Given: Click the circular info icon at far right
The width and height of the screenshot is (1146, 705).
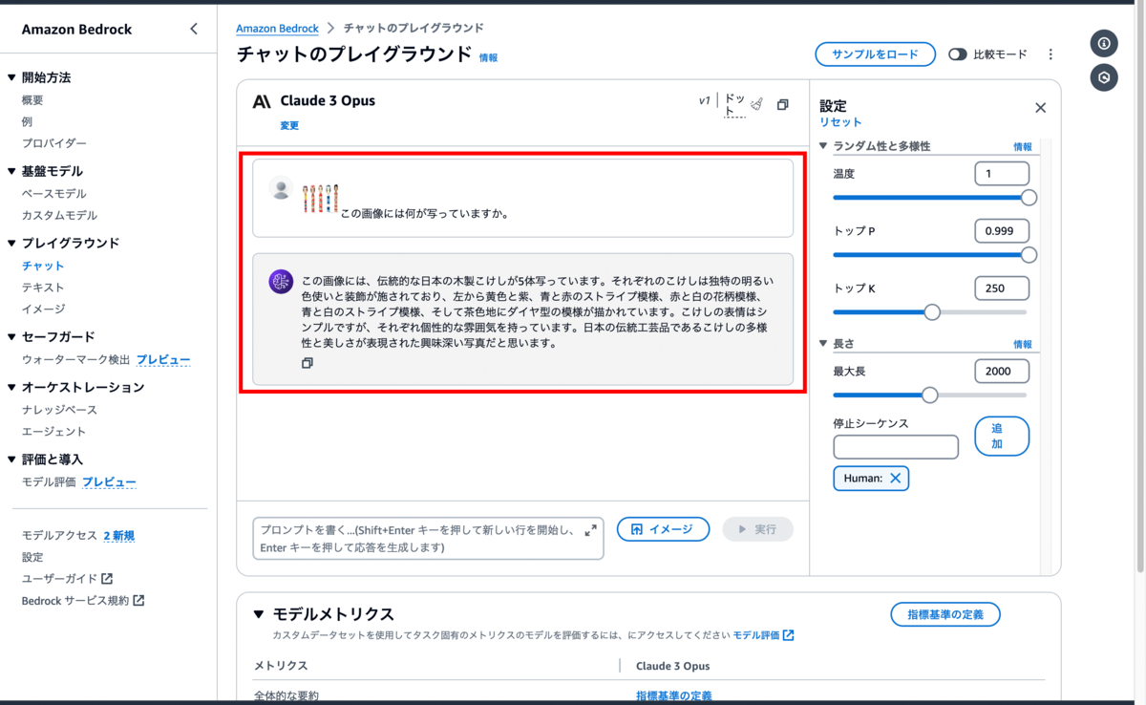Looking at the screenshot, I should pos(1104,43).
